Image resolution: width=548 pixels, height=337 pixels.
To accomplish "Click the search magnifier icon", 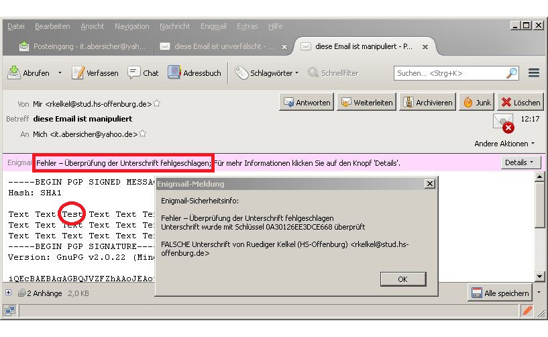I will click(x=511, y=73).
